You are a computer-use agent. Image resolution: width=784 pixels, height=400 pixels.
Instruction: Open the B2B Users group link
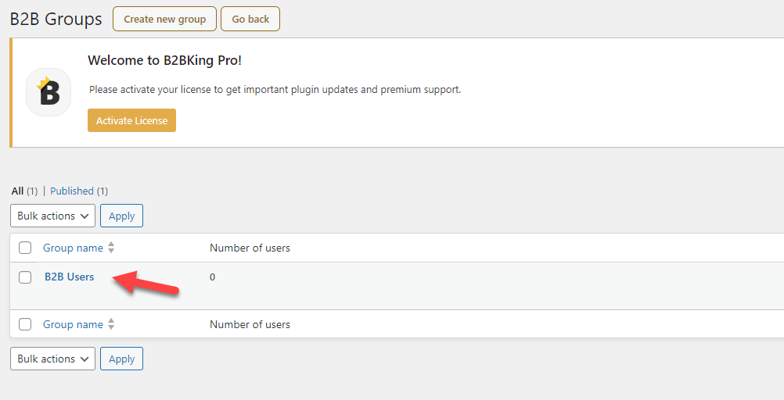coord(69,277)
